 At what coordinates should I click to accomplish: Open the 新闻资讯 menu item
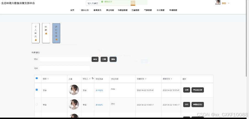(x=97, y=10)
